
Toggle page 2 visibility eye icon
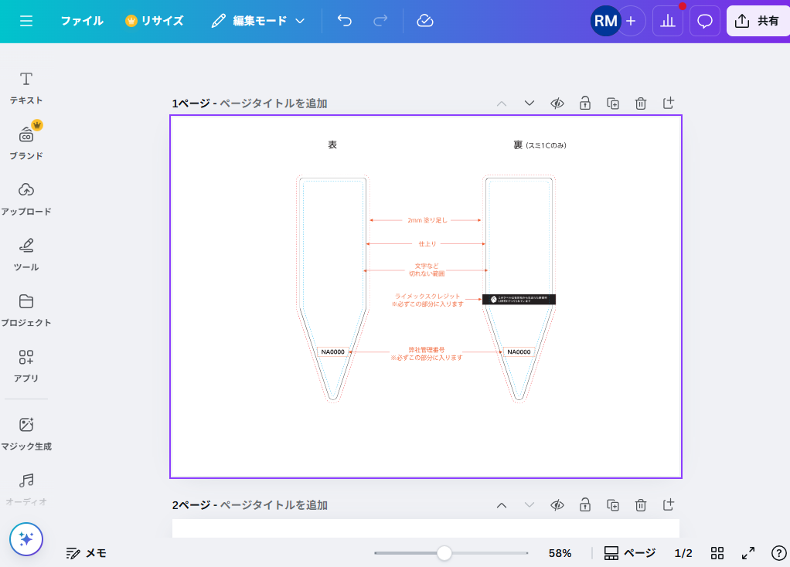click(x=557, y=505)
